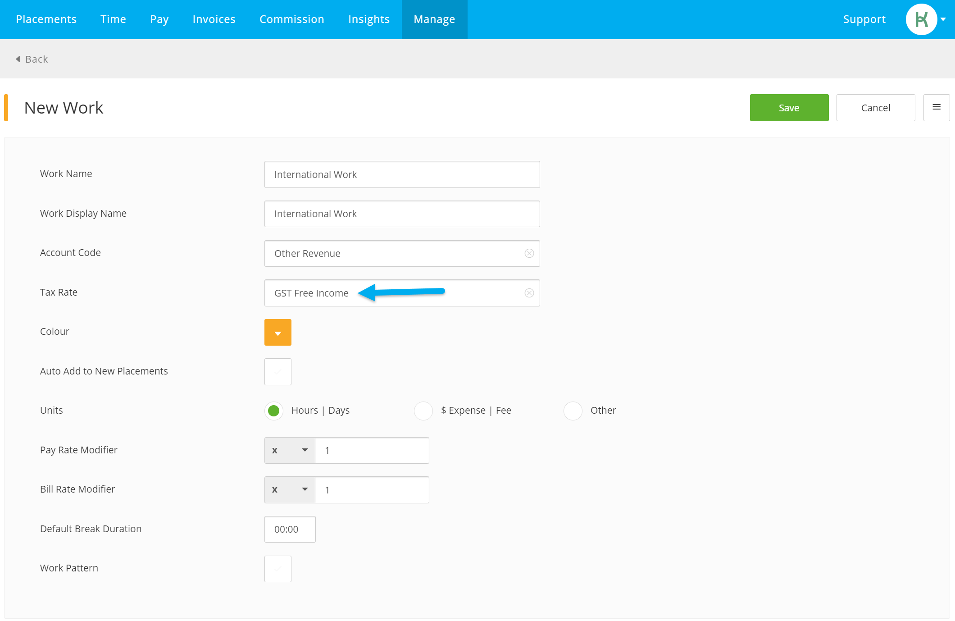Go back using the Back arrow link
This screenshot has height=621, width=955.
click(32, 59)
